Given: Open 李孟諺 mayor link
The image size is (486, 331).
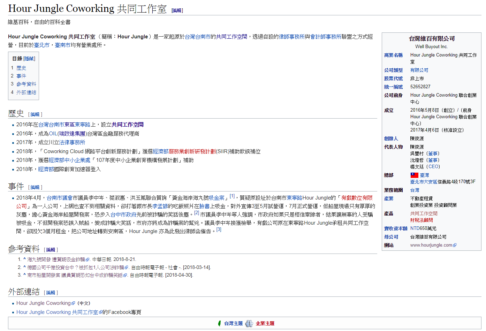Looking at the screenshot, I should (160, 206).
